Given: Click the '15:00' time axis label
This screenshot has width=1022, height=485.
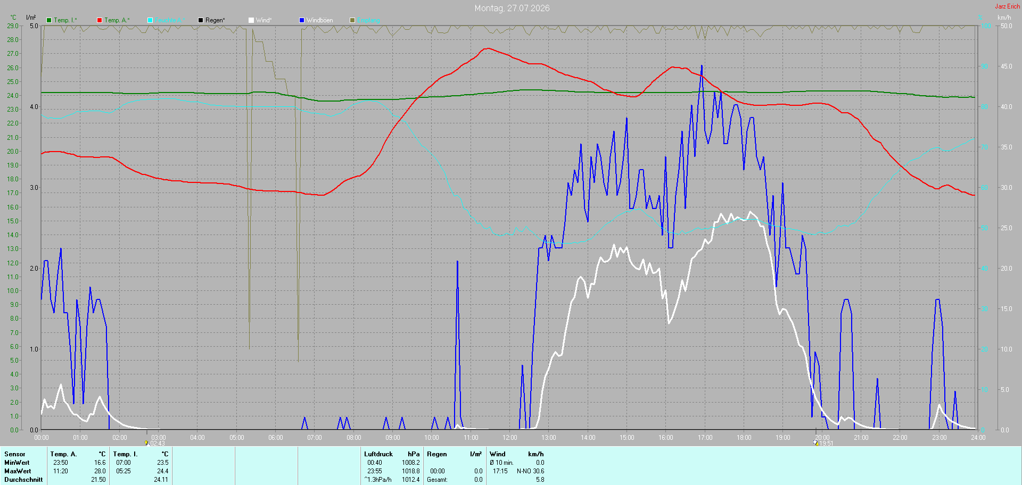Looking at the screenshot, I should [627, 438].
